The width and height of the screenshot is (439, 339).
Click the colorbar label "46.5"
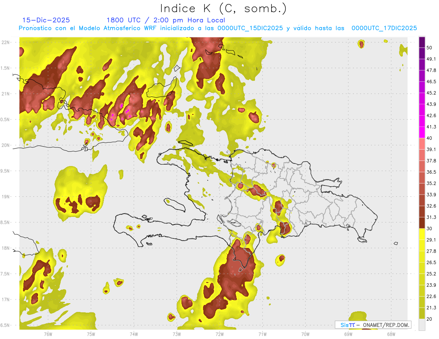(431, 82)
